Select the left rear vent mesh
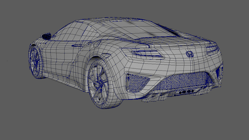Viewport: 249px width, 140px height. coord(137,83)
